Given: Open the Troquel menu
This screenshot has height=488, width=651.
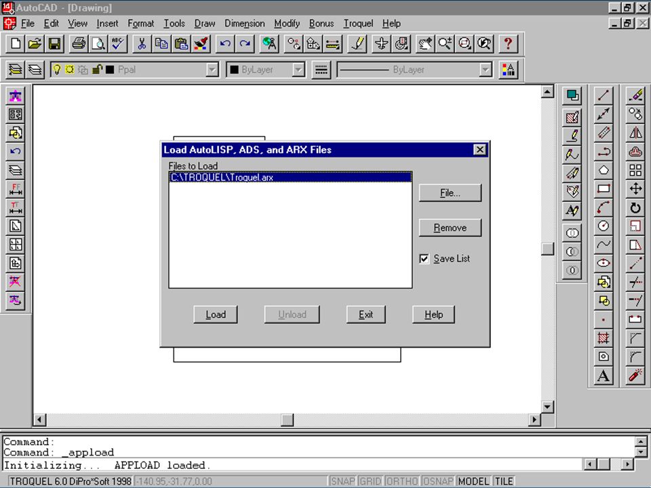Looking at the screenshot, I should [x=358, y=24].
